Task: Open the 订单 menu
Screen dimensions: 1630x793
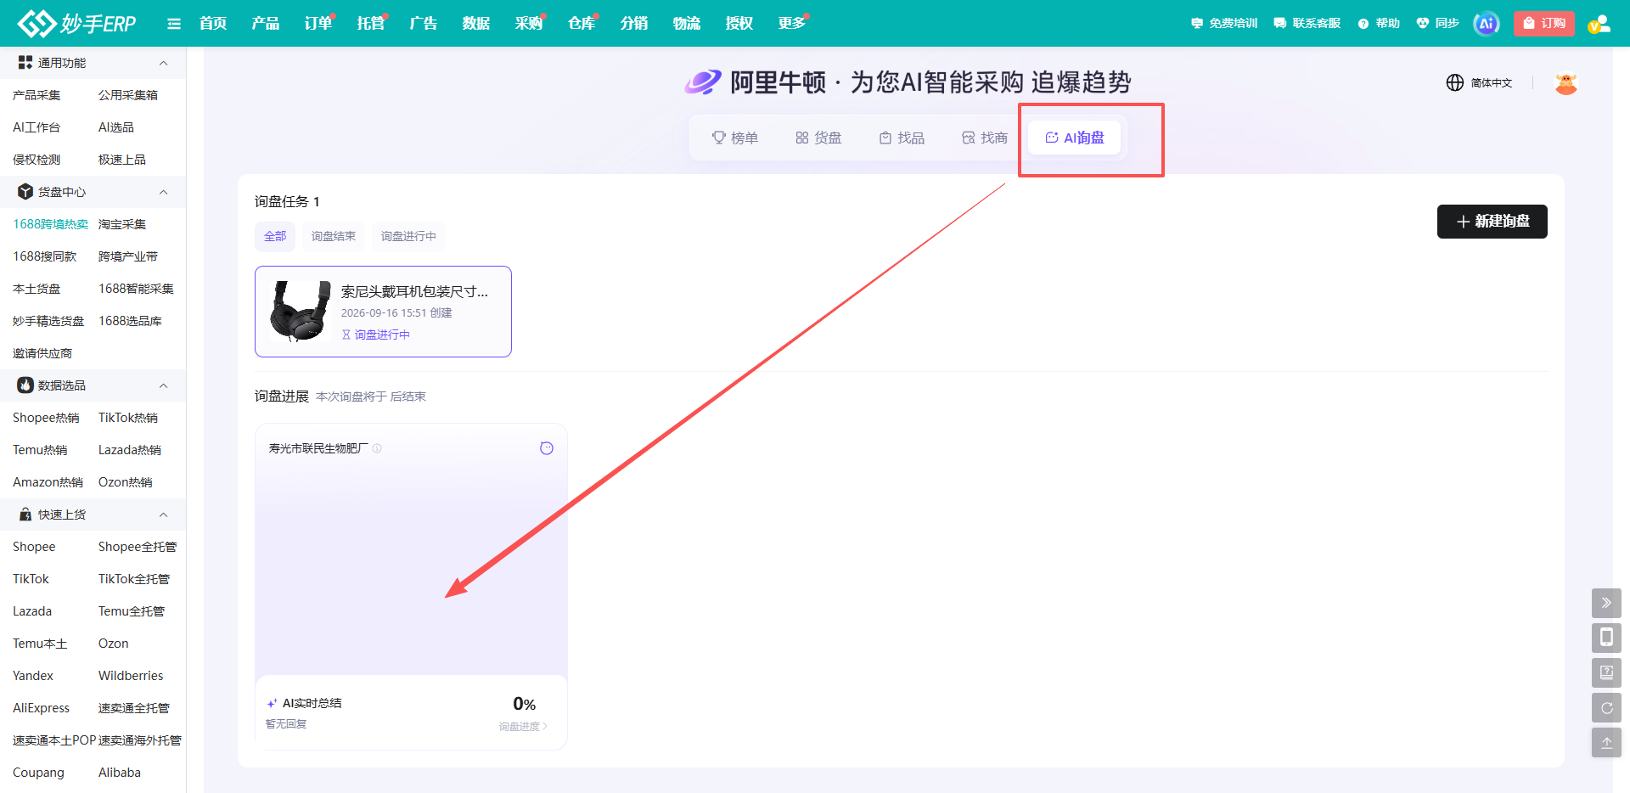Action: point(318,24)
